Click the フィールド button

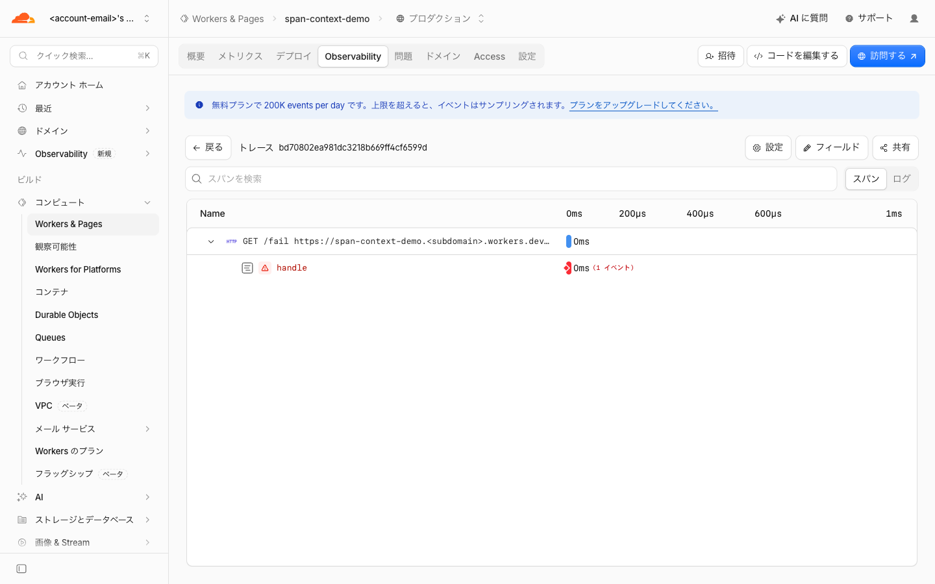click(x=832, y=147)
